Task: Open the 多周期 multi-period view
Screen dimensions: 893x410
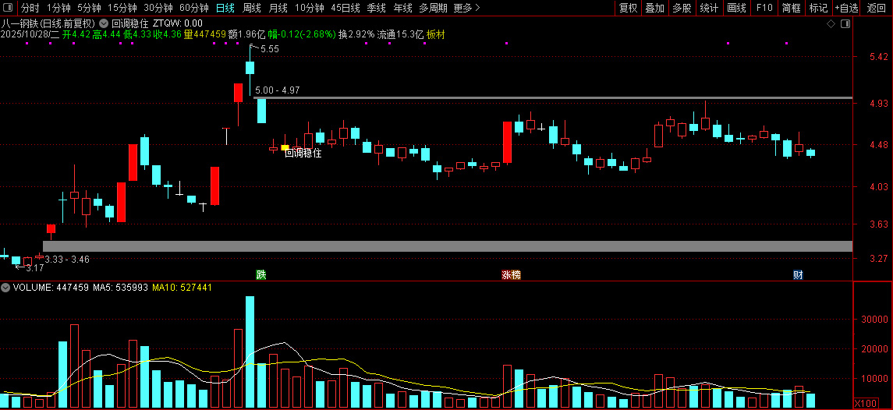Action: (433, 8)
